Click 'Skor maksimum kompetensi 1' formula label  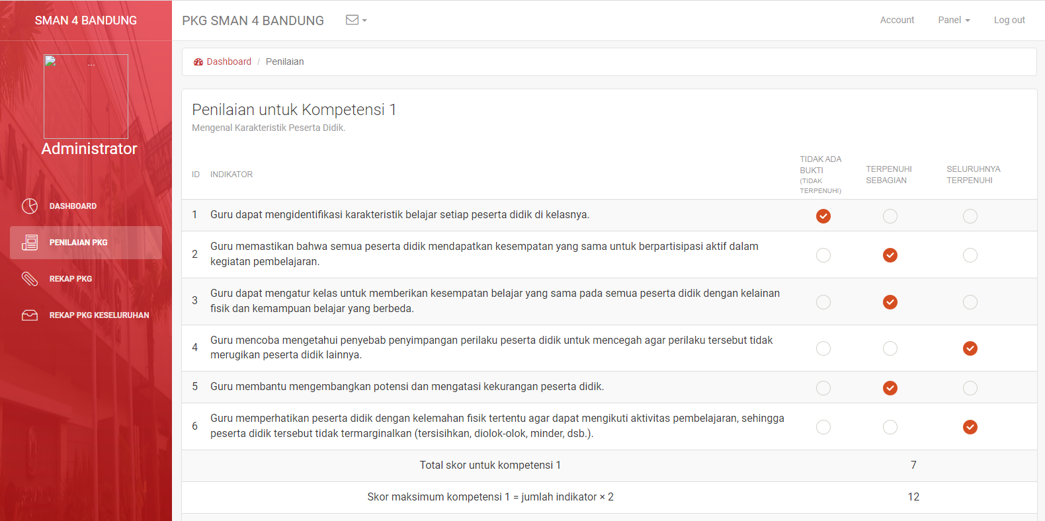490,497
